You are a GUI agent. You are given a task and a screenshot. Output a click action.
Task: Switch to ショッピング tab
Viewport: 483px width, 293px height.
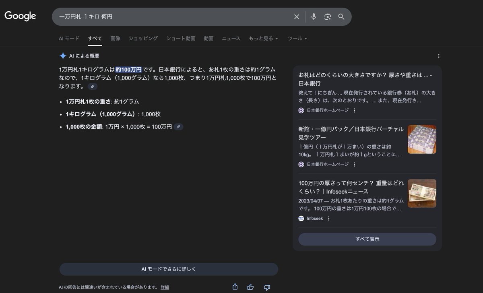[x=143, y=38]
